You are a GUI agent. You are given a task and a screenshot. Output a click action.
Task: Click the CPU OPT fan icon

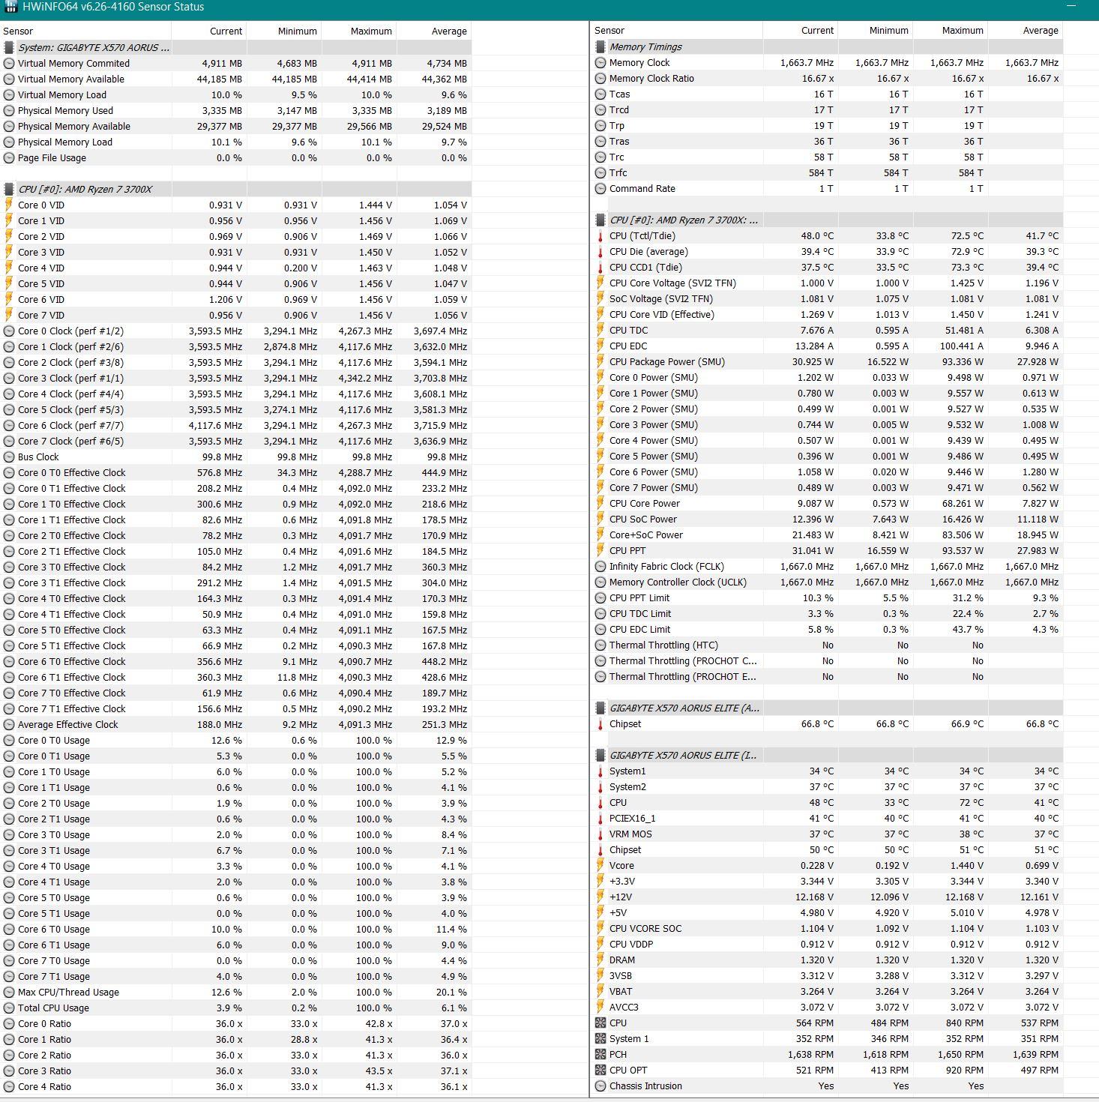600,1070
